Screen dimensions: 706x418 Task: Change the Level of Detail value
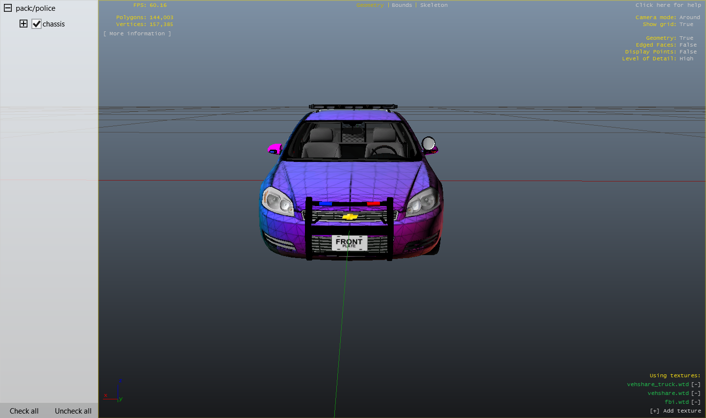tap(686, 59)
